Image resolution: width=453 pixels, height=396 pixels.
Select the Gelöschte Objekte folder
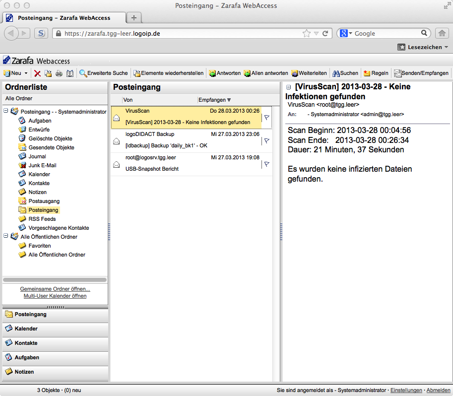point(50,139)
